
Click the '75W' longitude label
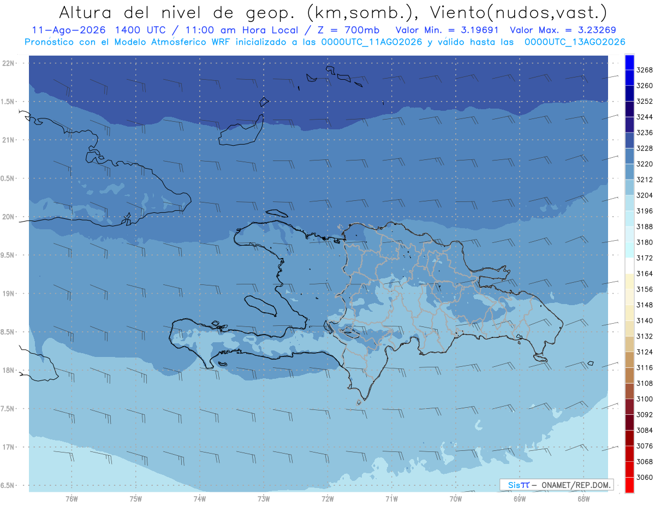pyautogui.click(x=135, y=499)
